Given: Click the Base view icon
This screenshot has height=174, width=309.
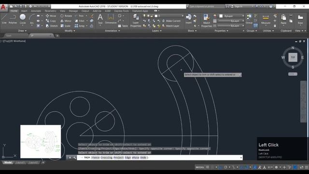Looking at the screenshot, I should point(300,19).
